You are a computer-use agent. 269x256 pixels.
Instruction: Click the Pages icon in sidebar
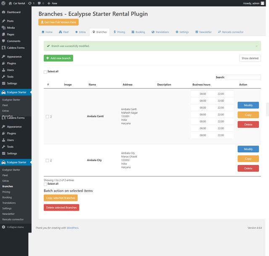click(3, 34)
